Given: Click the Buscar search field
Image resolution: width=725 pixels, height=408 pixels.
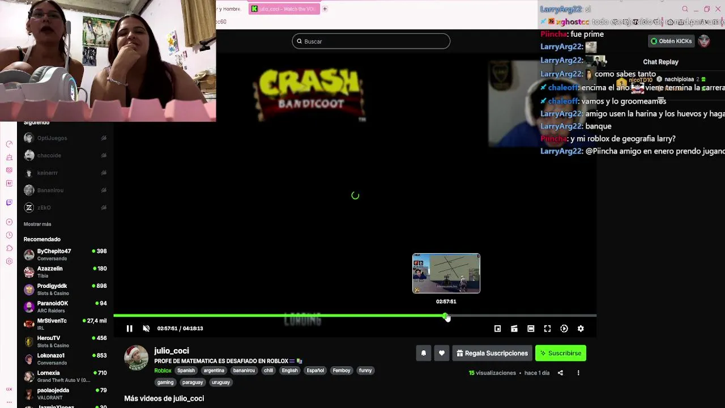Looking at the screenshot, I should 371,41.
